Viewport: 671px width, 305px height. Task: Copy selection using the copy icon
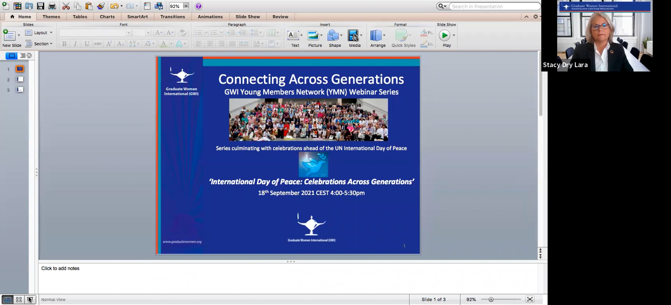77,6
